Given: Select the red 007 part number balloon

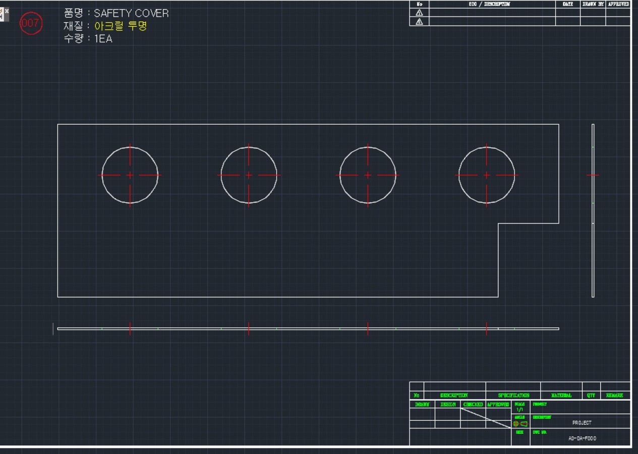Looking at the screenshot, I should click(x=31, y=23).
